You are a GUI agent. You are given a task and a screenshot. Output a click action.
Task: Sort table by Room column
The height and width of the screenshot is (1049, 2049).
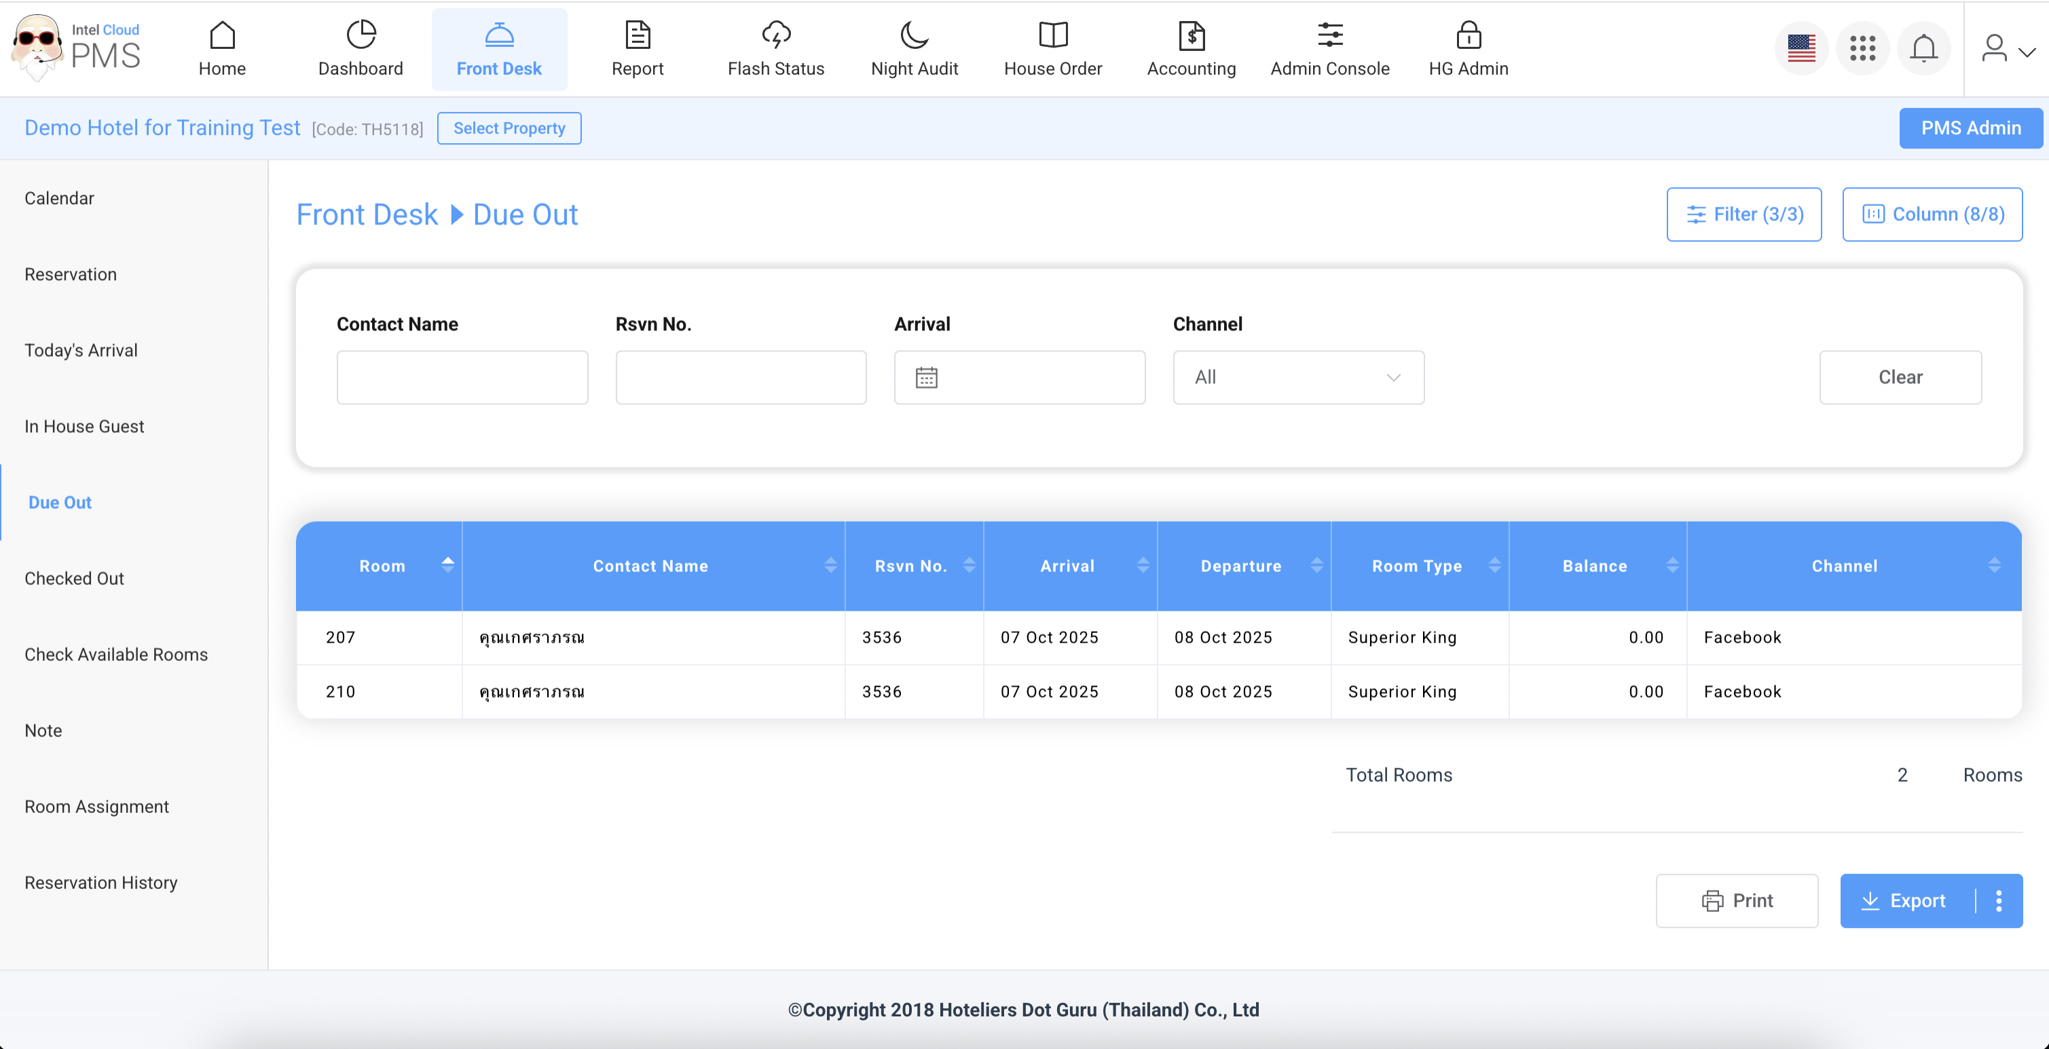tap(448, 565)
